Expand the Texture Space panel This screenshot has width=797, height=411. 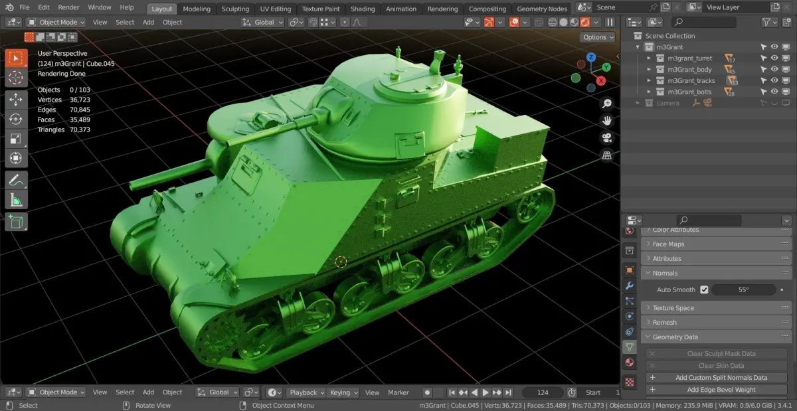[x=716, y=308]
